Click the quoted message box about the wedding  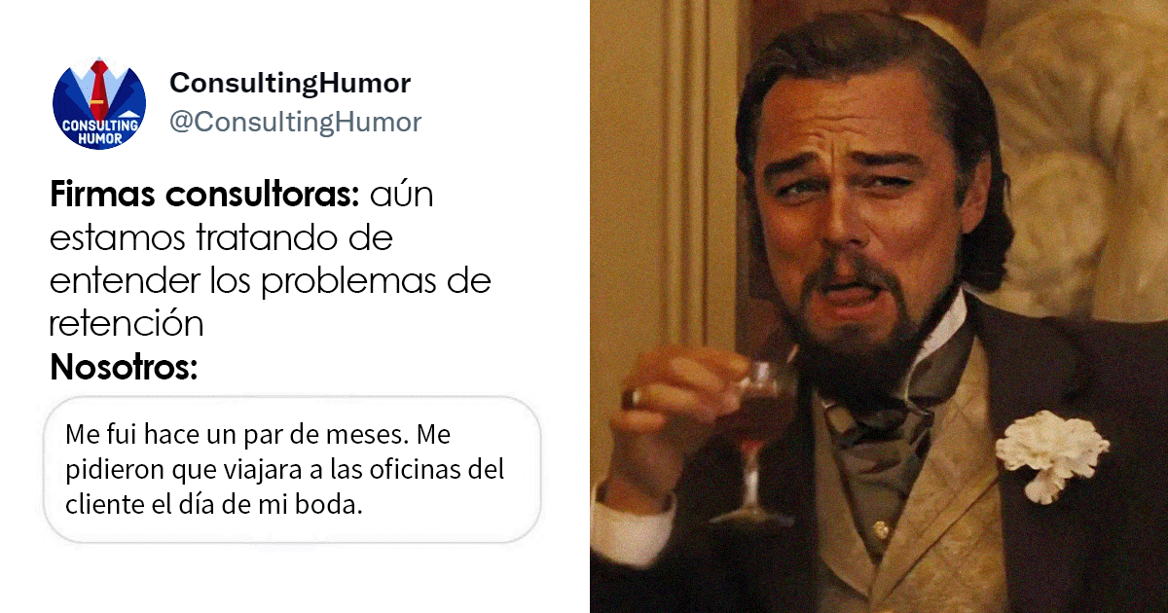coord(292,469)
